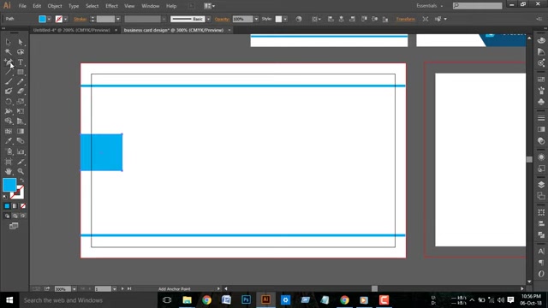548x308 pixels.
Task: Select the Line Segment tool
Action: pos(8,72)
